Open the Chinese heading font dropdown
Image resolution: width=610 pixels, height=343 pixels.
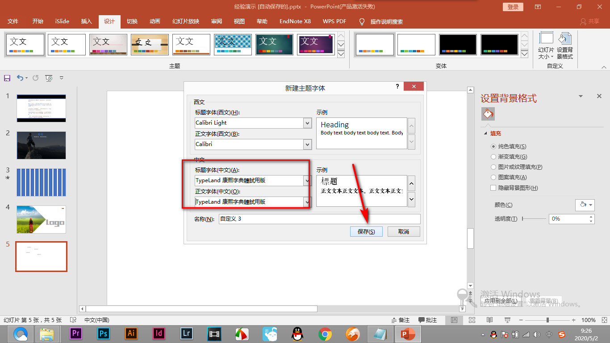(307, 180)
